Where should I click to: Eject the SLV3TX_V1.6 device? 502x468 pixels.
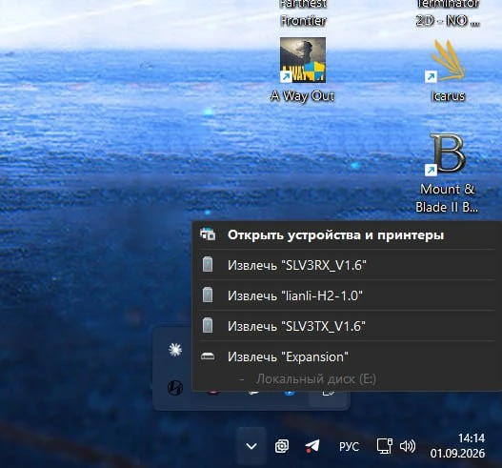[x=347, y=326]
